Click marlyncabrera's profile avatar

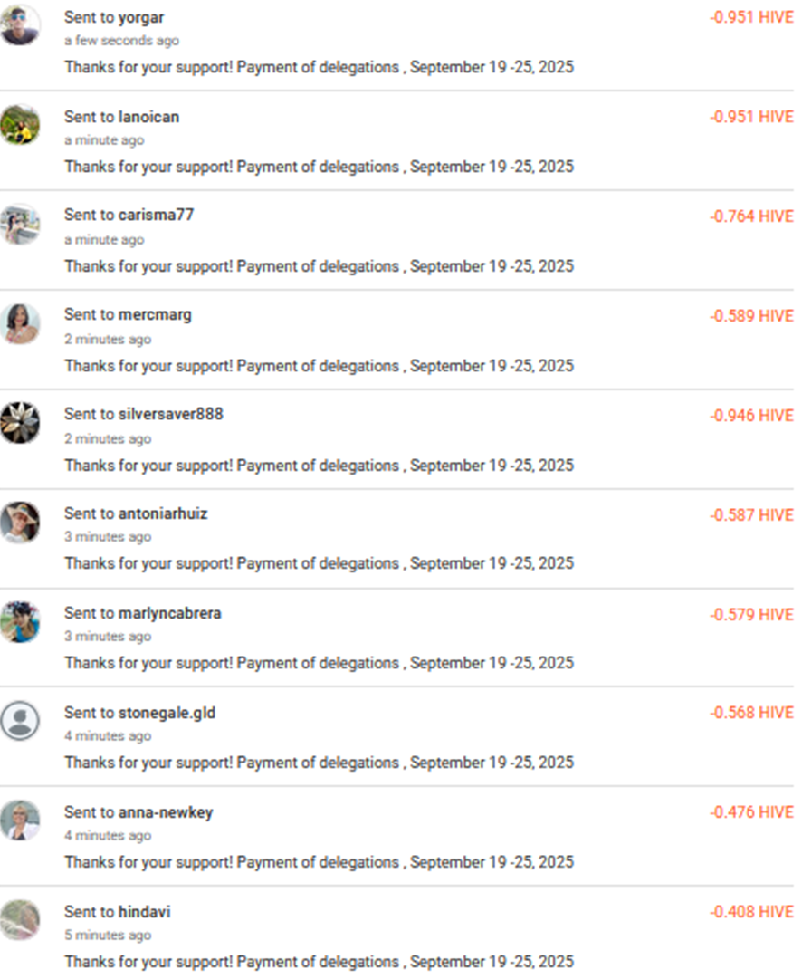(20, 621)
